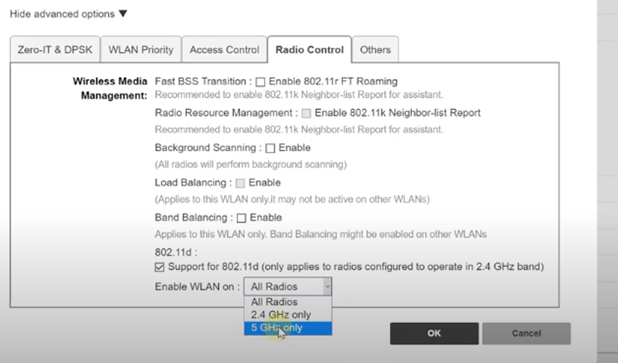Switch to the Zero-IT & DPSK tab
Viewport: 618px width, 363px height.
[55, 50]
